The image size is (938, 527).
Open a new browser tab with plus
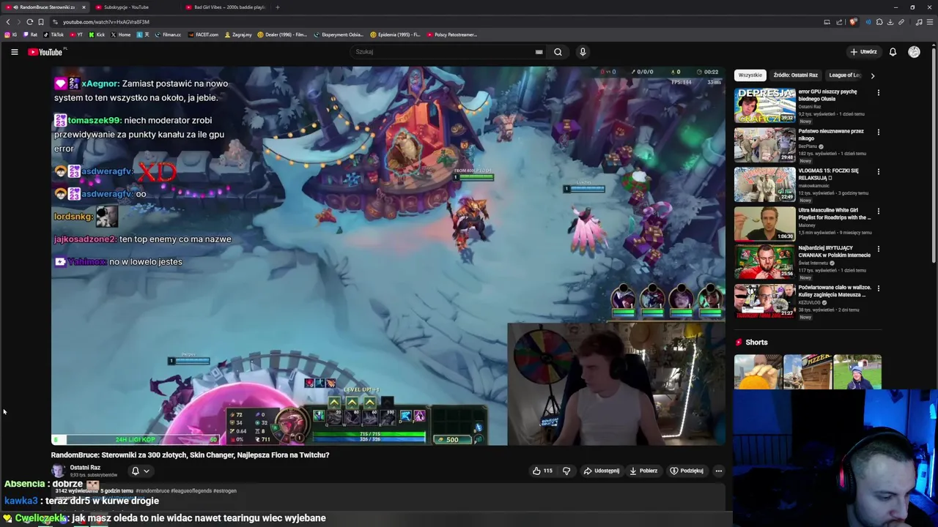pyautogui.click(x=277, y=7)
